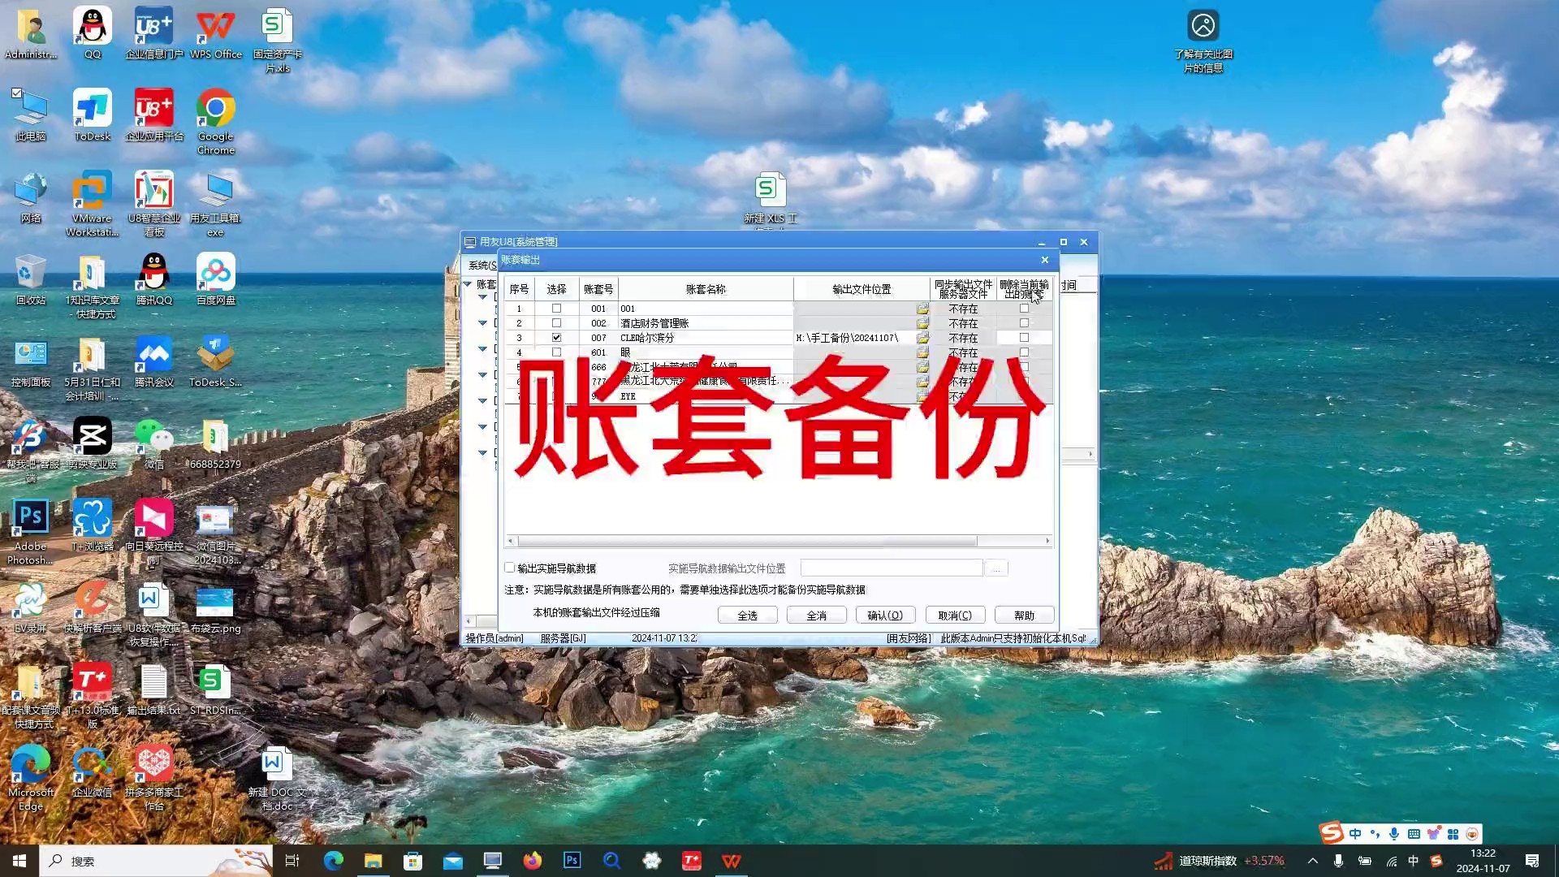Click folder browse icon in row 001
1559x877 pixels.
point(922,309)
